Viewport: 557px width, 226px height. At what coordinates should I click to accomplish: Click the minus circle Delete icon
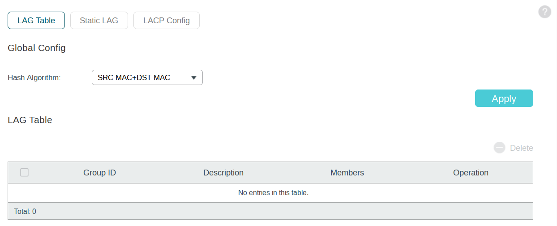click(x=500, y=148)
